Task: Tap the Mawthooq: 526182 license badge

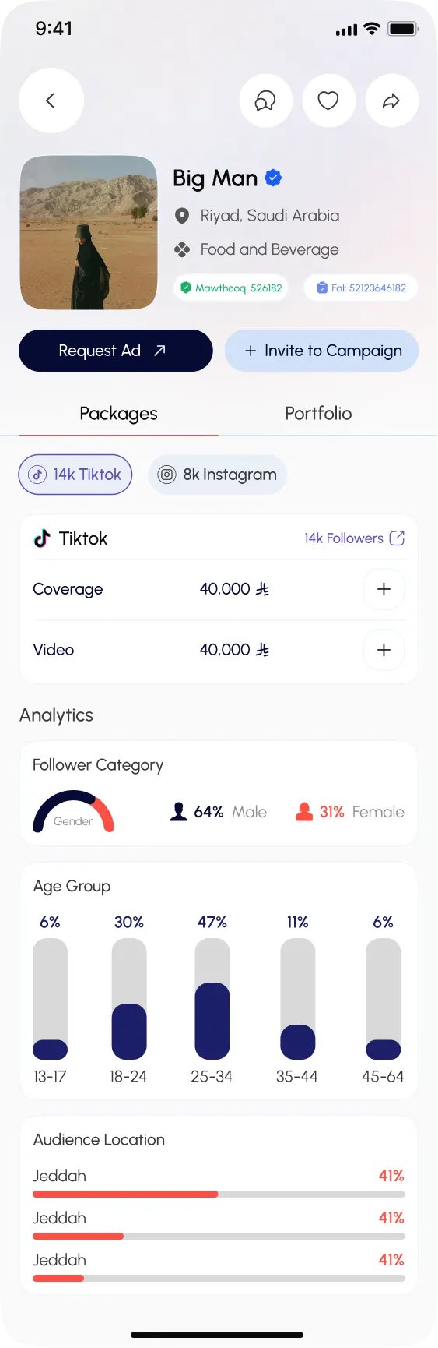Action: (x=230, y=288)
